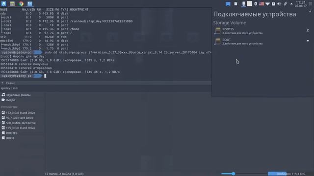Pin the device notifier popup
This screenshot has height=176, width=314.
(x=310, y=12)
